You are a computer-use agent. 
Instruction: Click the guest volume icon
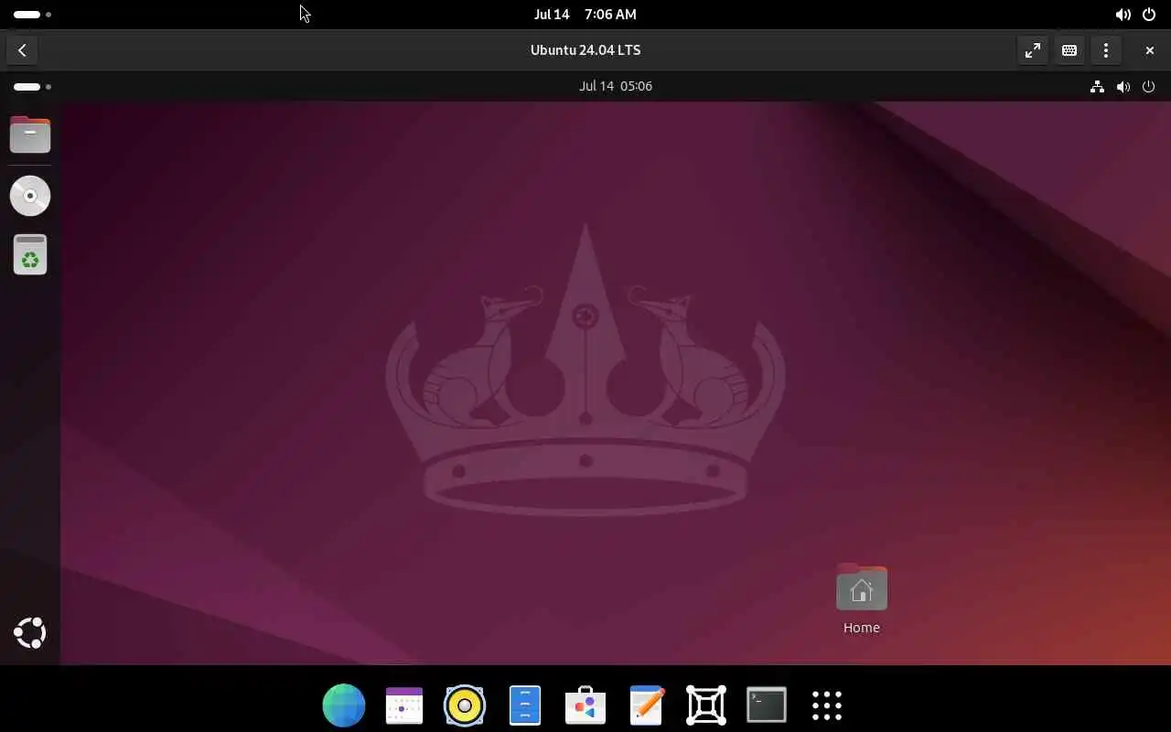pyautogui.click(x=1123, y=87)
